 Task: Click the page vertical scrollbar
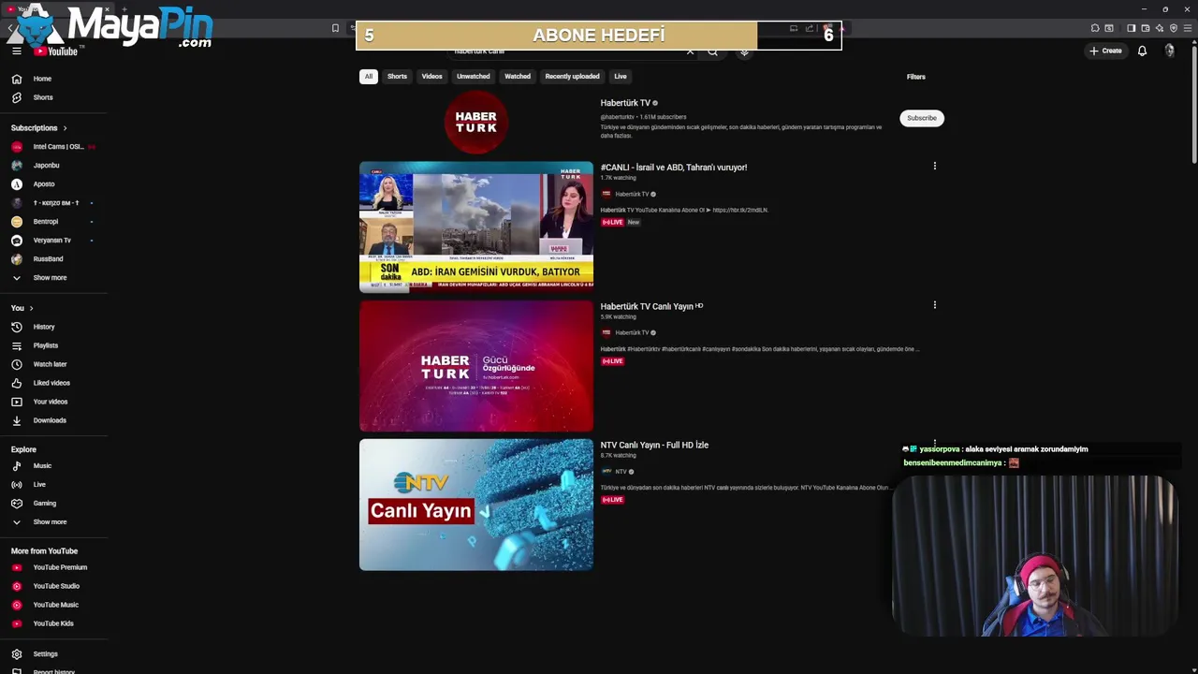click(x=1192, y=103)
